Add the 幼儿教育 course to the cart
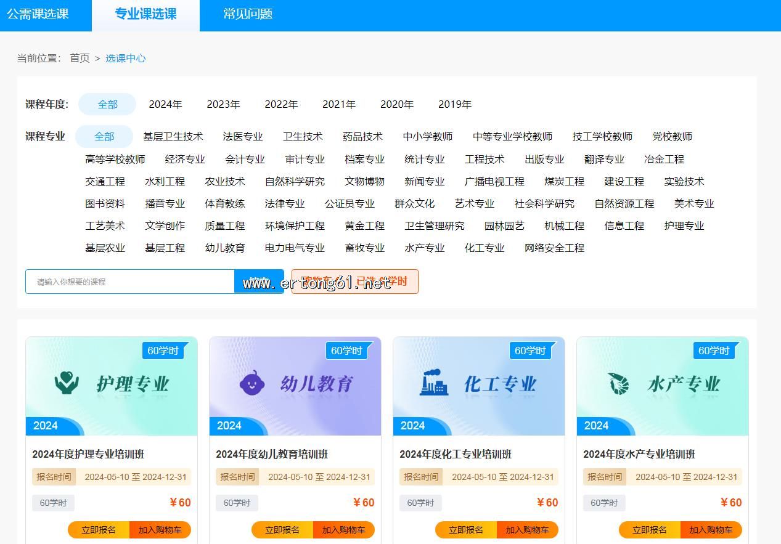 click(343, 530)
